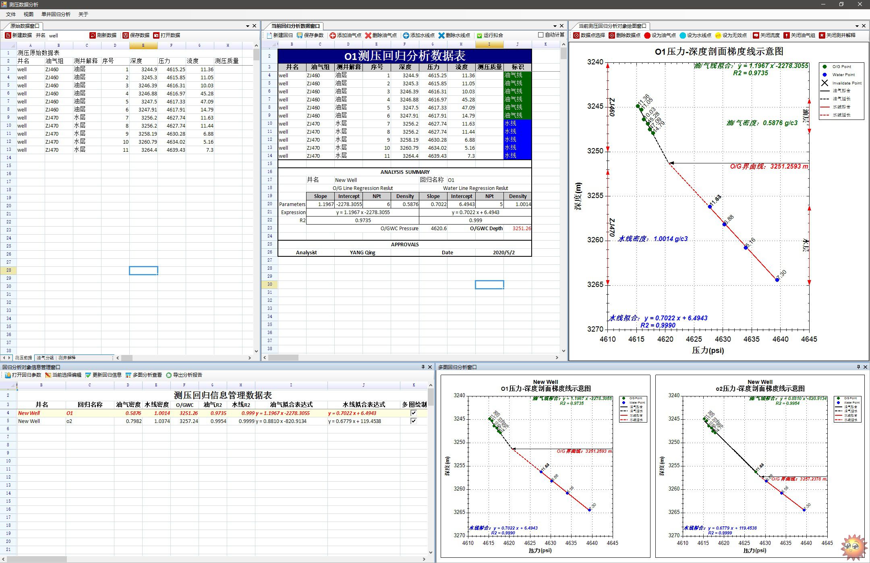Click the 2020/5/2 date cell
870x563 pixels.
503,252
